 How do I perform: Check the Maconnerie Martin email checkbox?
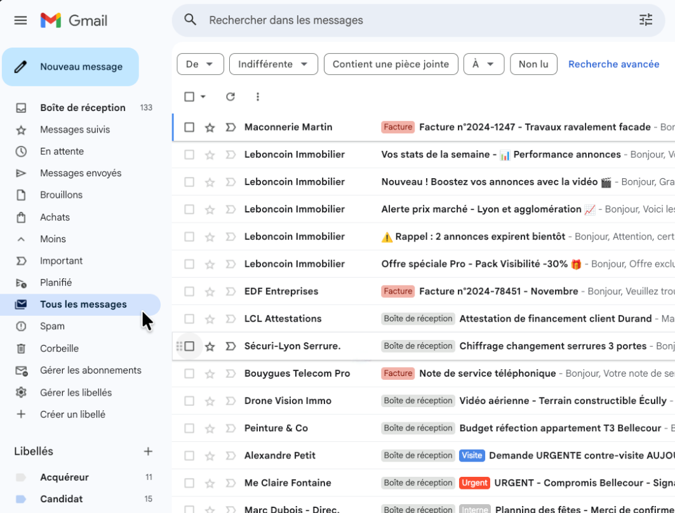[189, 127]
